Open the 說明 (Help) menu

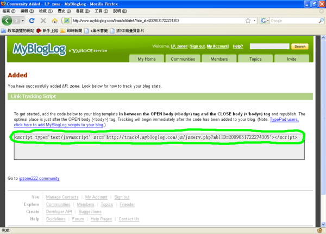tap(120, 11)
